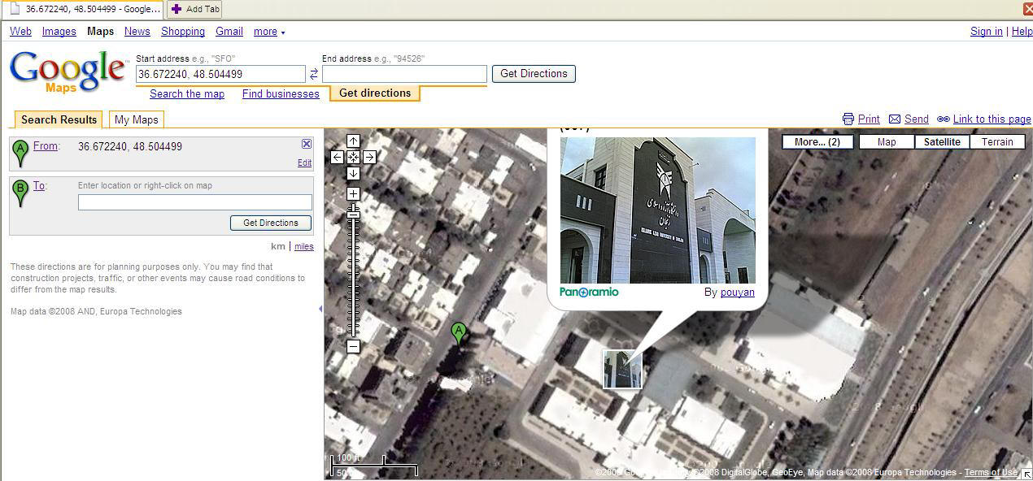This screenshot has width=1033, height=481.
Task: Click the zoom out minus button
Action: [x=353, y=347]
